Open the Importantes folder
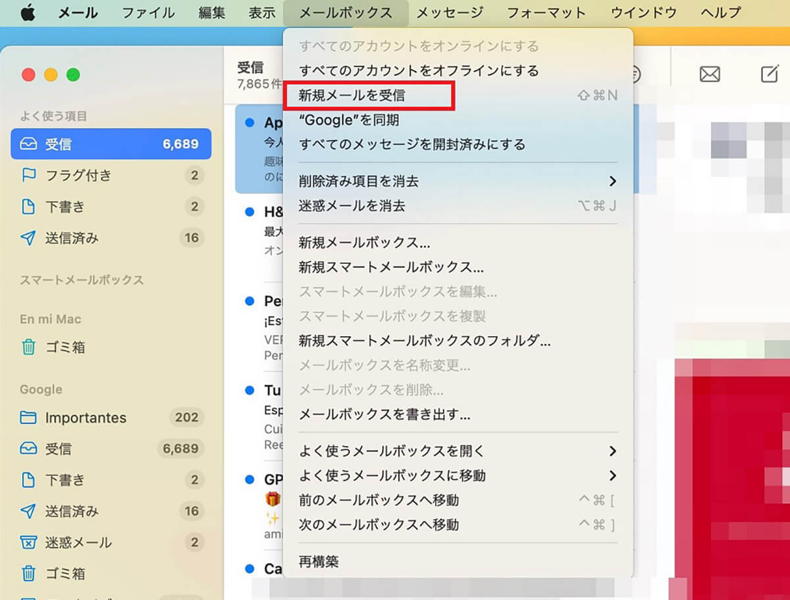 (111, 417)
